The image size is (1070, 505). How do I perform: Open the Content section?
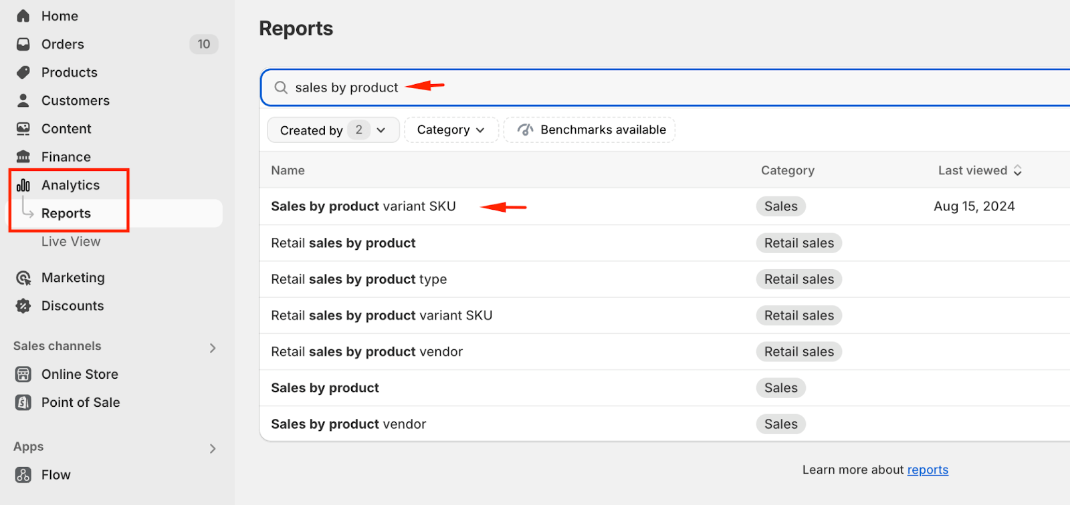(66, 128)
